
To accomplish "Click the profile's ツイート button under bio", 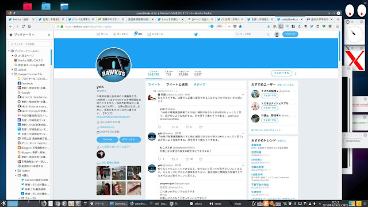I will (x=108, y=139).
